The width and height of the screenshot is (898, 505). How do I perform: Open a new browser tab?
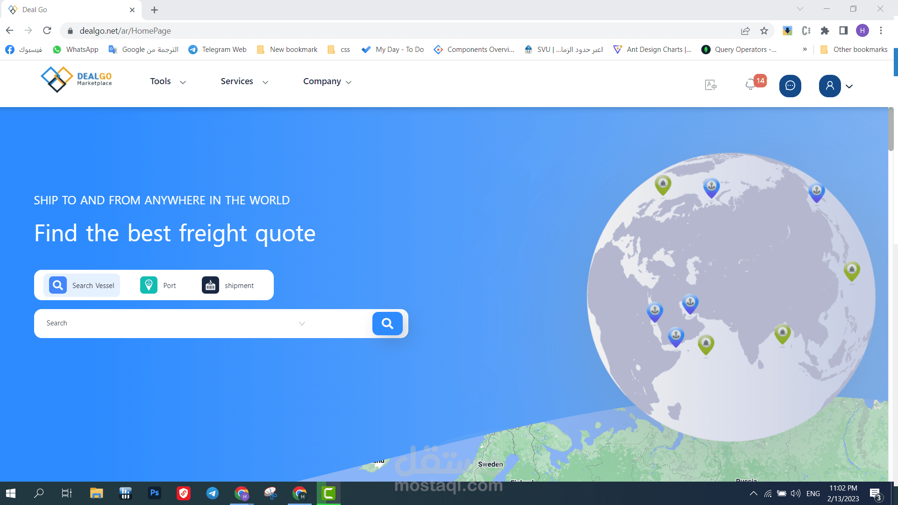click(x=155, y=10)
